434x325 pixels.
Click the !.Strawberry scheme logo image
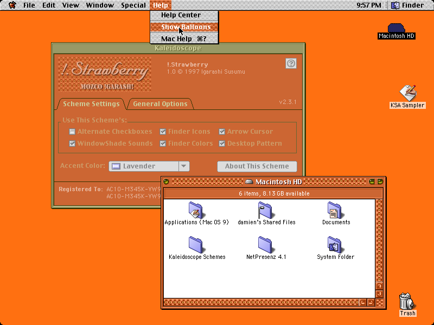coord(105,74)
